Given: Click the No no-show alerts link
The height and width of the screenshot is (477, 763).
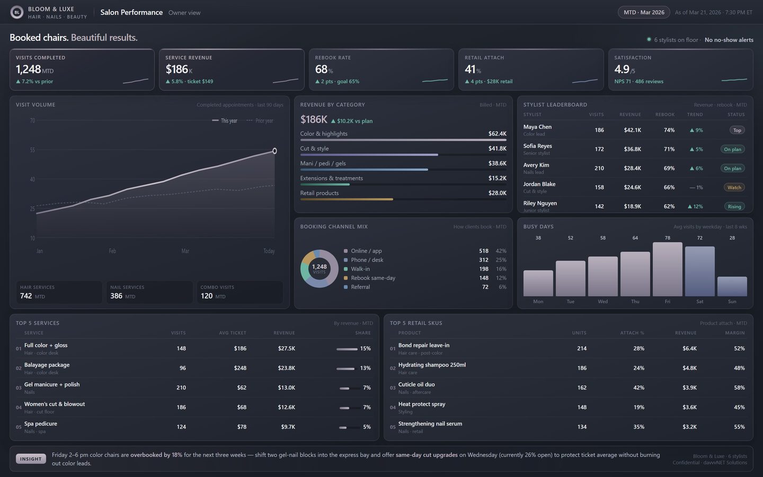Looking at the screenshot, I should [x=729, y=40].
